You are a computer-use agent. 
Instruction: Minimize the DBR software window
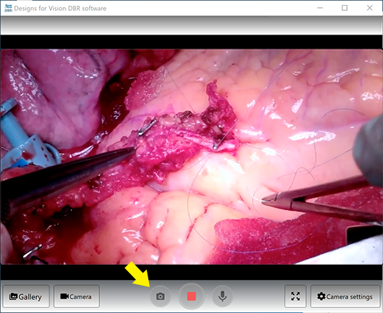320,8
